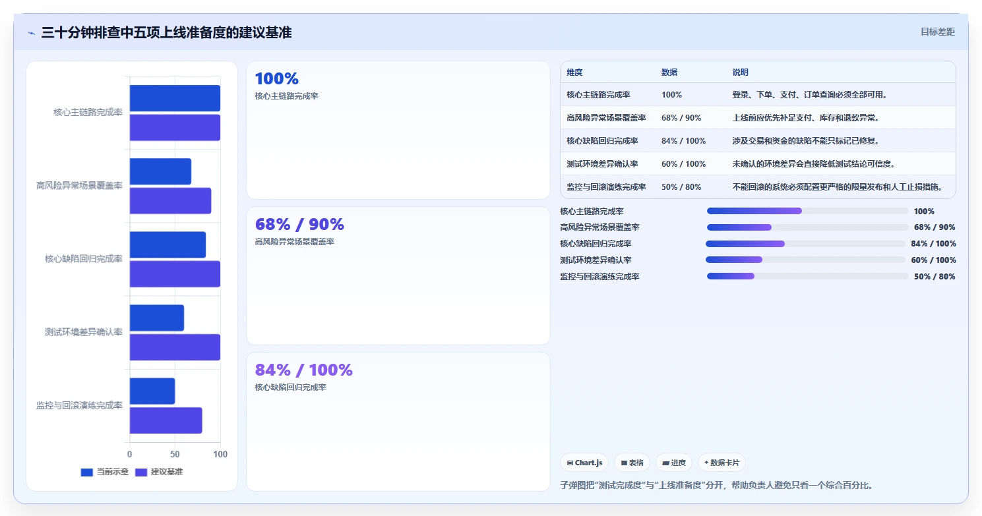Click the 目标差距 badge in the header
The image size is (982, 516).
pos(937,32)
